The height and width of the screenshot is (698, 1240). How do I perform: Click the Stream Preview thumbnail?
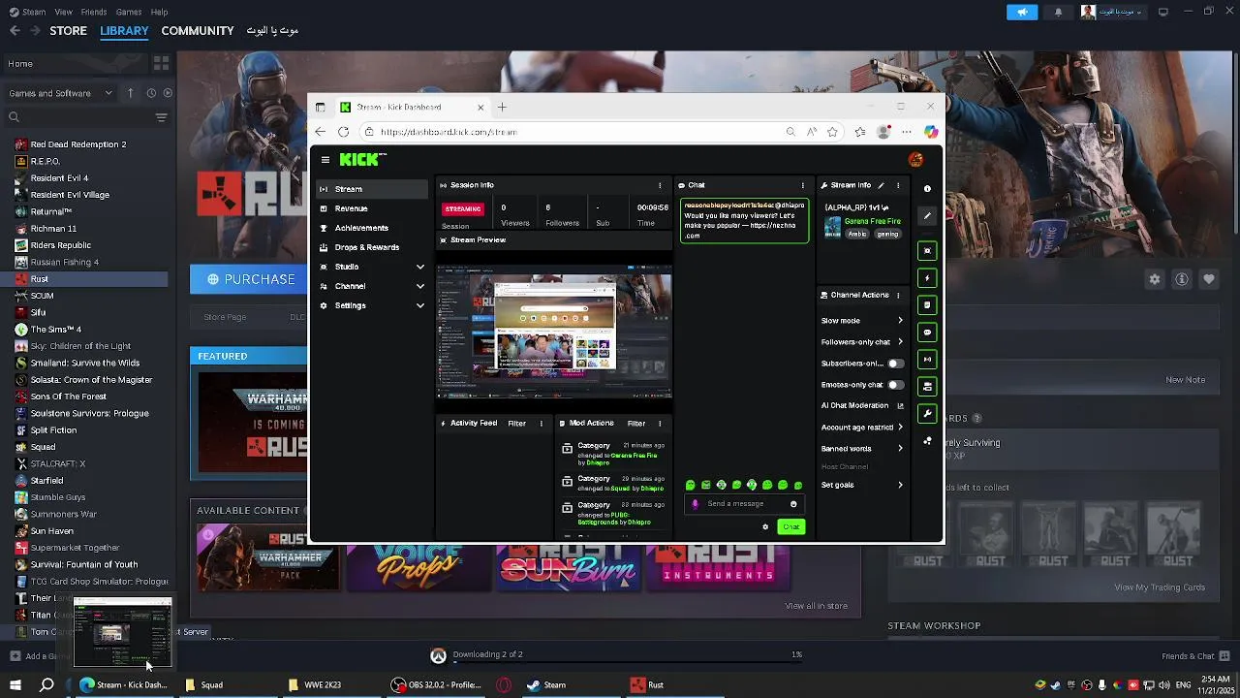coord(553,331)
